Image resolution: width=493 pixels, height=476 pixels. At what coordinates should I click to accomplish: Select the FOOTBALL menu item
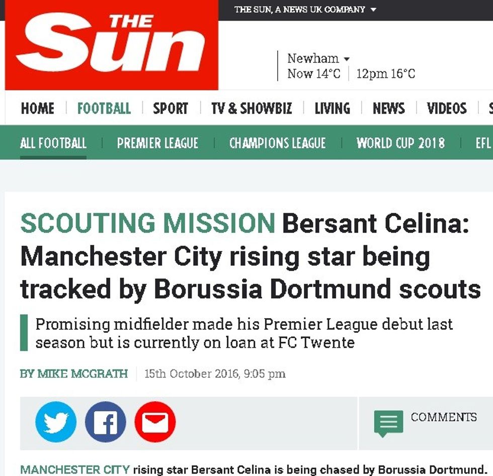103,108
